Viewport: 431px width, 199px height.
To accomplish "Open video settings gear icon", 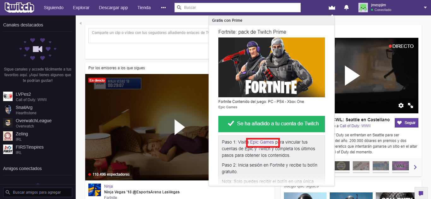I will tap(401, 105).
